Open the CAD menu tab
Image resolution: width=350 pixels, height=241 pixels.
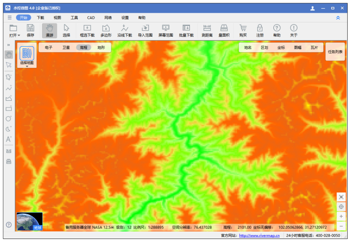91,18
